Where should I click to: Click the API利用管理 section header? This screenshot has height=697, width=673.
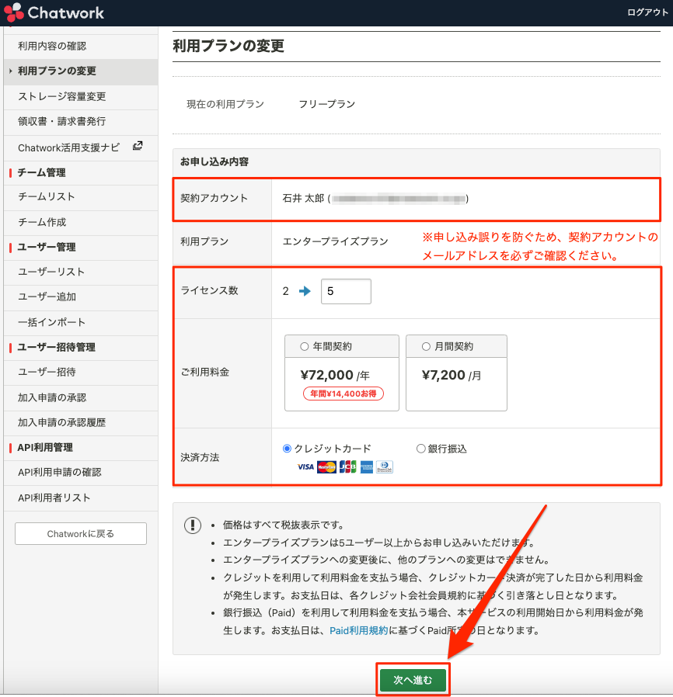[x=45, y=448]
